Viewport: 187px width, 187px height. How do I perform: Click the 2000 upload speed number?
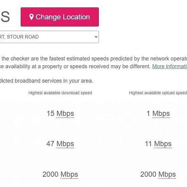point(148,174)
